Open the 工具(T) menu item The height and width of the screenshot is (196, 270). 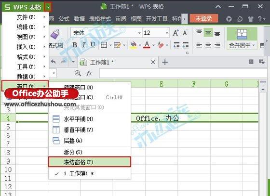tap(25, 66)
